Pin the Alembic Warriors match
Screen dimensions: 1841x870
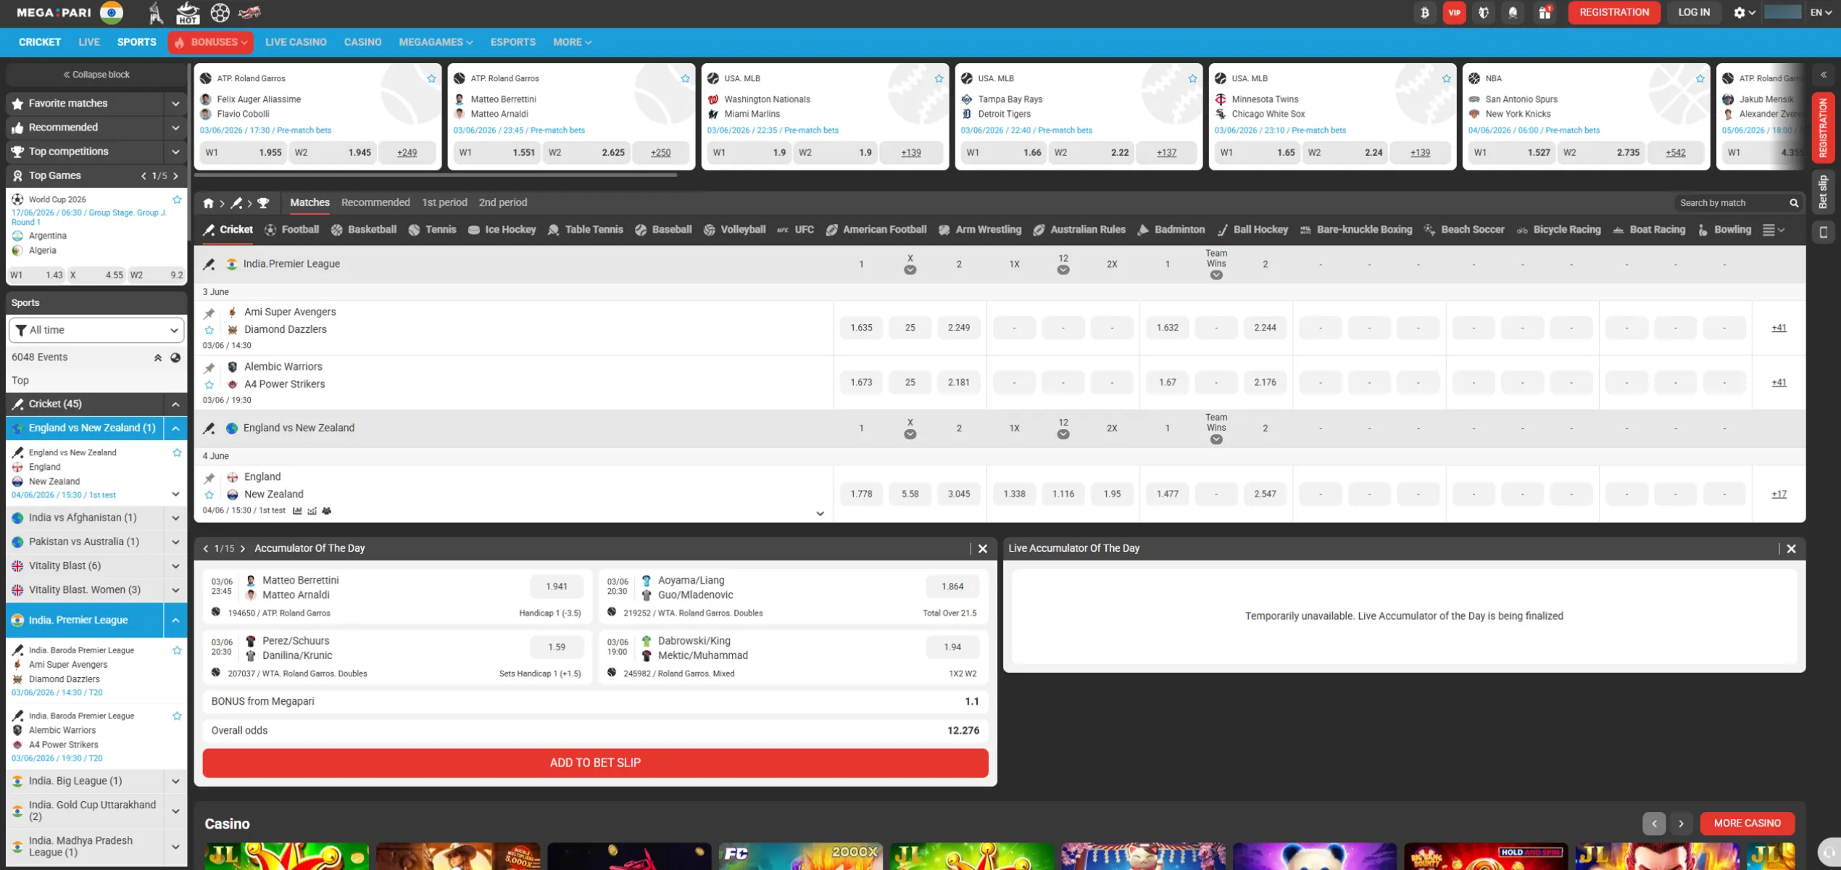click(x=209, y=368)
